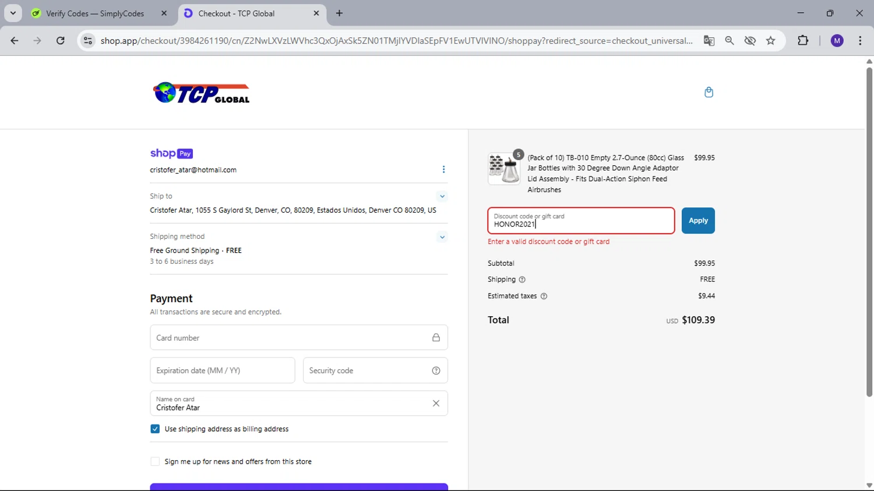
Task: Open the tracking protection eye icon
Action: pos(750,41)
